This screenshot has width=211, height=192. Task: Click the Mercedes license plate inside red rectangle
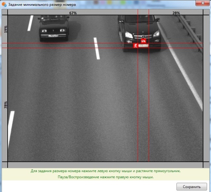click(x=143, y=46)
